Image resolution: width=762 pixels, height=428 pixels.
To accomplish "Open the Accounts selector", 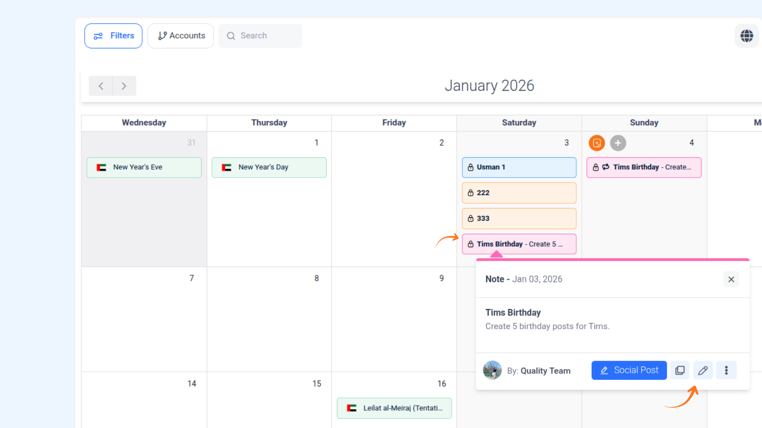I will point(181,36).
